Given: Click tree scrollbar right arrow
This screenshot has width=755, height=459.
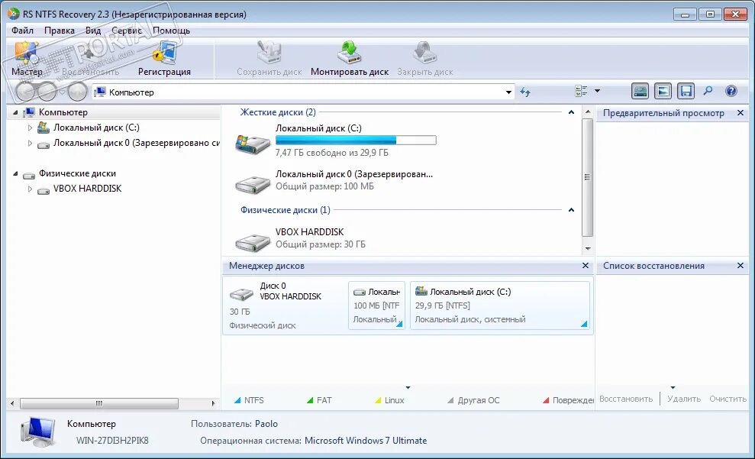Looking at the screenshot, I should 213,403.
